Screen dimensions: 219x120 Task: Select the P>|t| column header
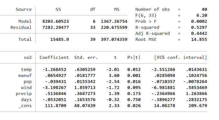tap(134, 58)
